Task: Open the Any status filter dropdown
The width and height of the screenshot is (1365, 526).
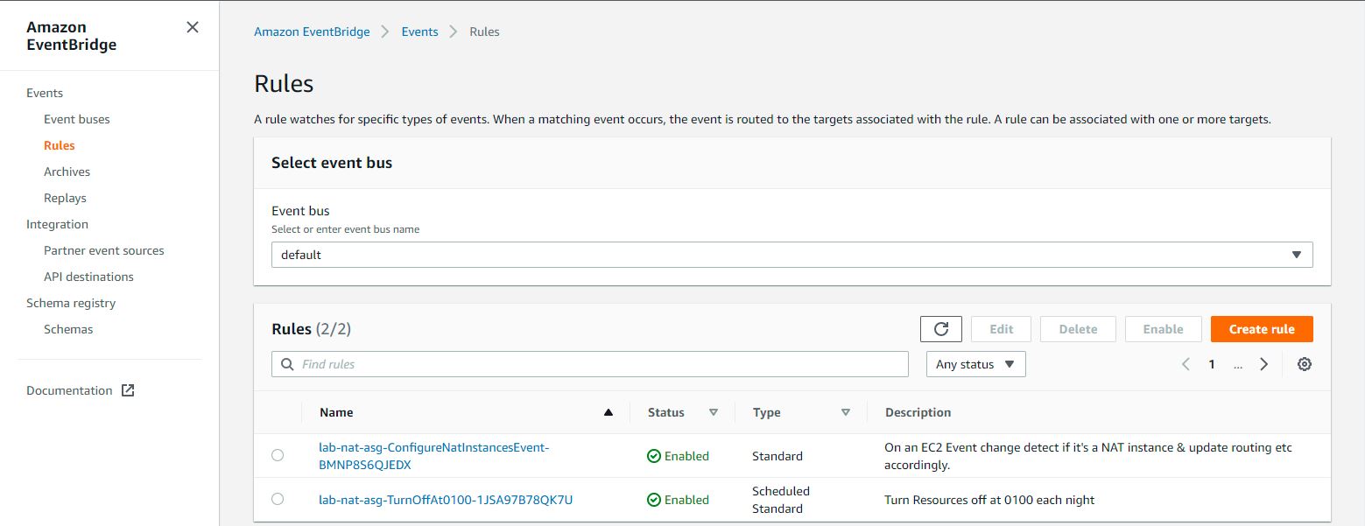Action: (976, 364)
